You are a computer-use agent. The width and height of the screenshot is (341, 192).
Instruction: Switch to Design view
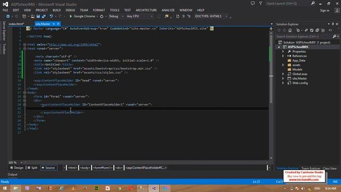pos(17,168)
